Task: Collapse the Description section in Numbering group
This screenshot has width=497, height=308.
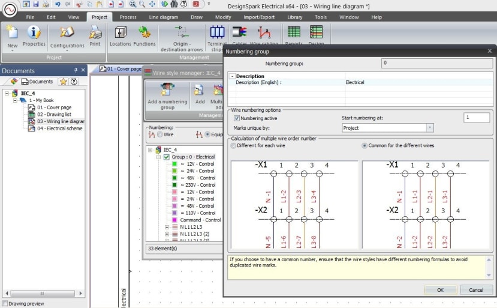Action: pyautogui.click(x=233, y=76)
